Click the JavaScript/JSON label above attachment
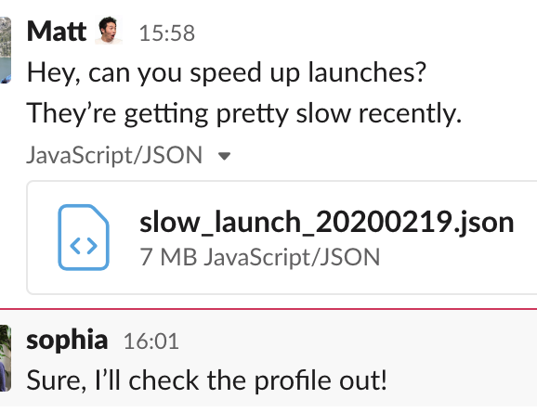The width and height of the screenshot is (537, 412). pos(114,155)
